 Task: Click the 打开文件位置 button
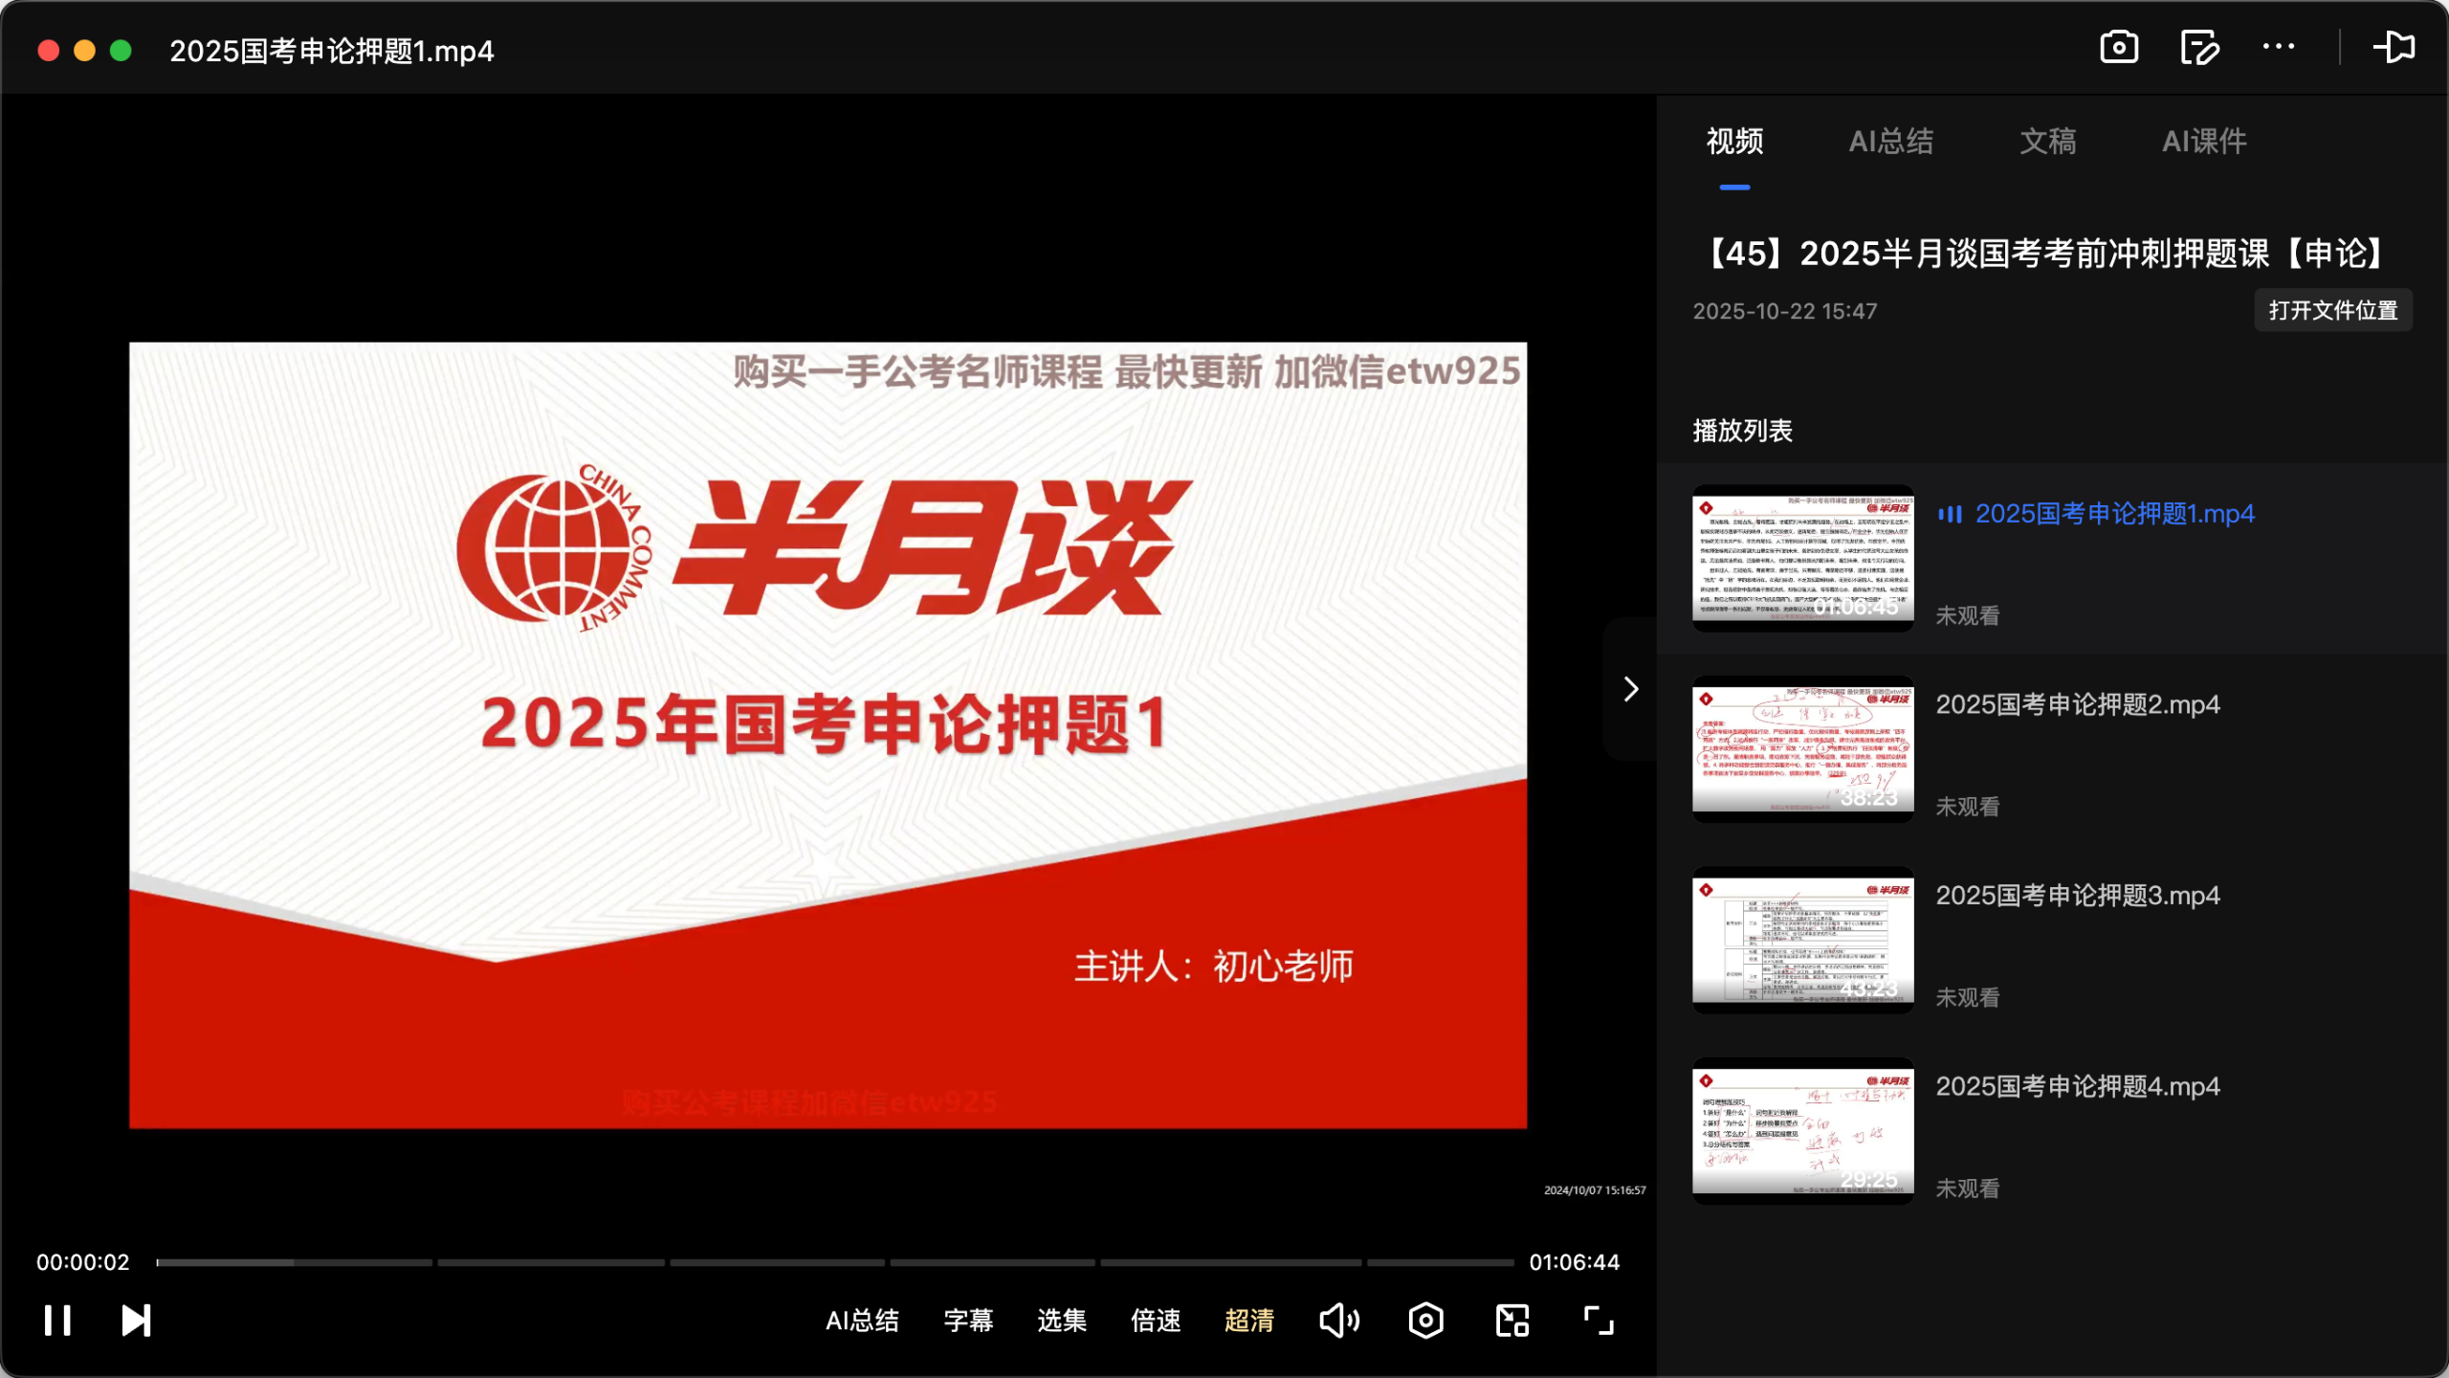[2332, 310]
